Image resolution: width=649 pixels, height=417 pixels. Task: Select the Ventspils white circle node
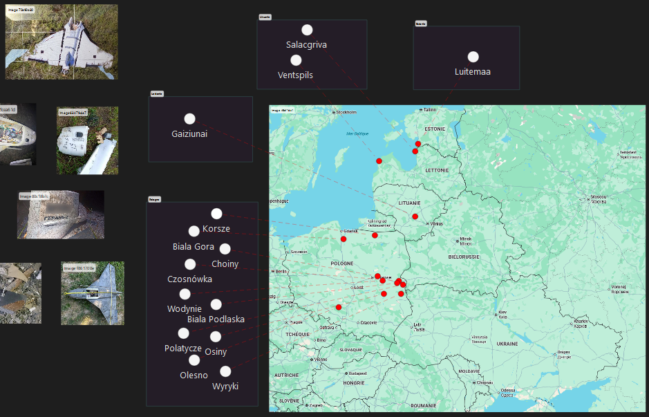point(296,60)
